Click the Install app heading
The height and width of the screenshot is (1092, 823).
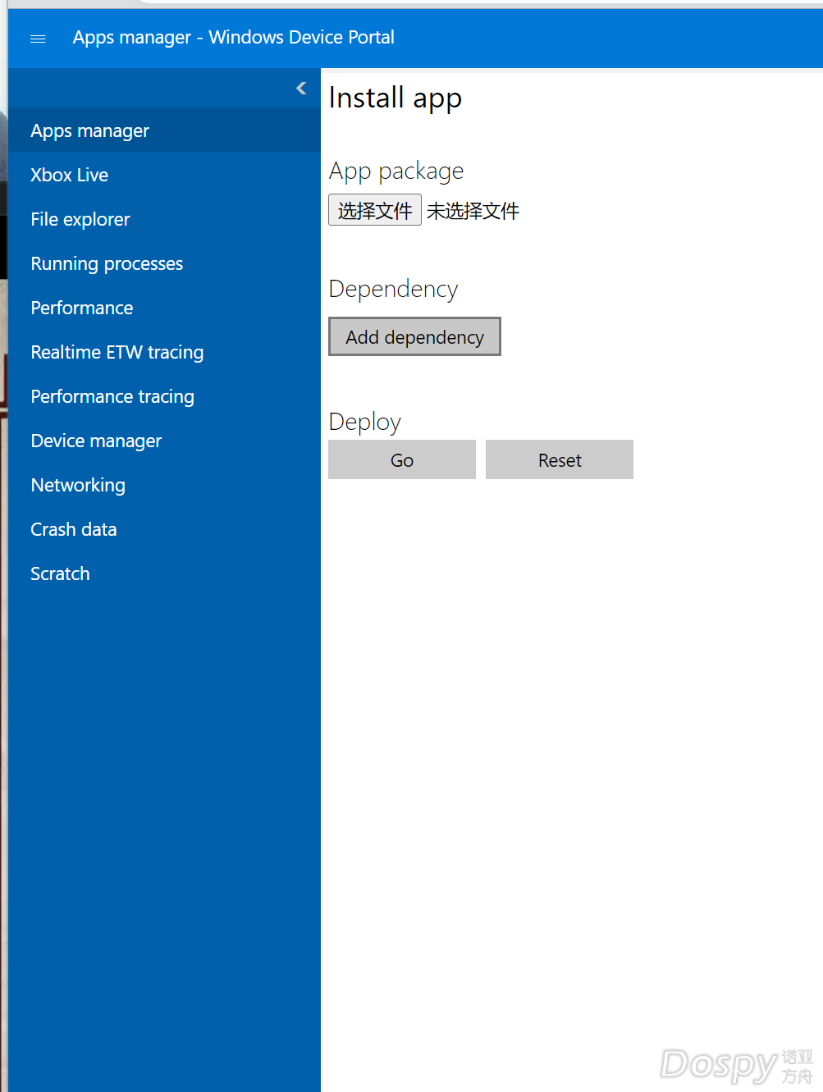[395, 98]
